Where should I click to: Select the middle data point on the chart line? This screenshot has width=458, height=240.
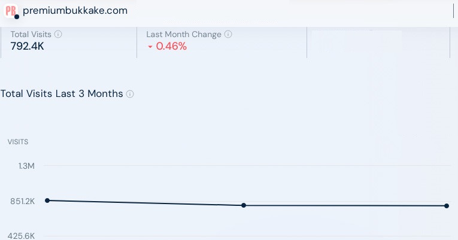click(x=244, y=205)
